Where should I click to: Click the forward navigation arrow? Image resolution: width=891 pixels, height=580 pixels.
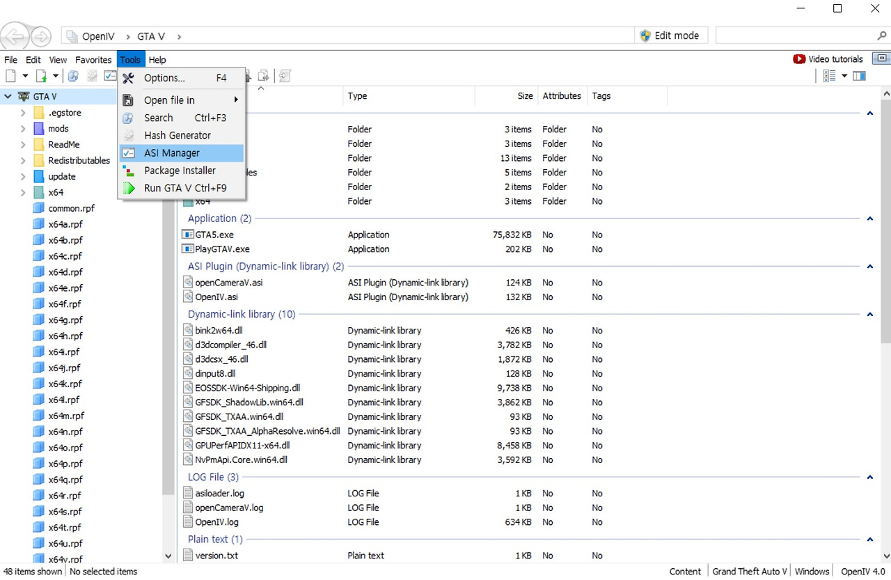41,36
